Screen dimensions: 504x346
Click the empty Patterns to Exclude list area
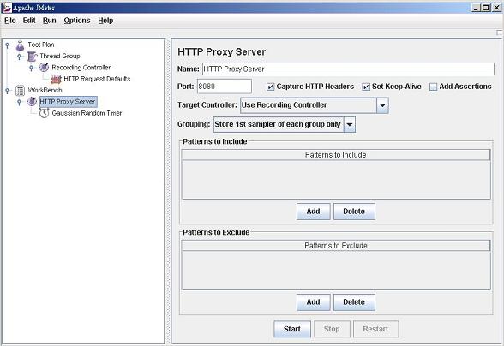[x=336, y=270]
